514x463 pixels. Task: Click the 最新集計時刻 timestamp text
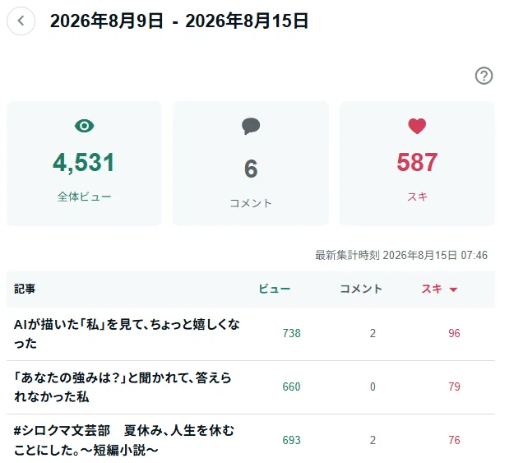click(x=401, y=255)
